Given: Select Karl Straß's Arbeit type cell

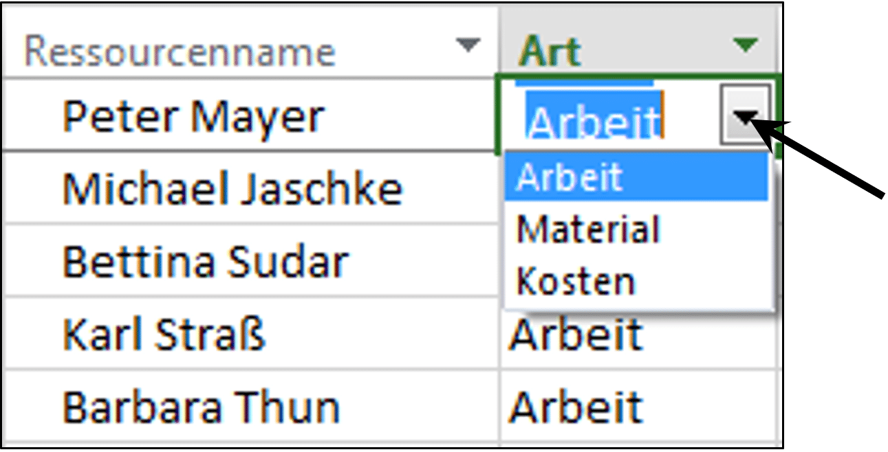Looking at the screenshot, I should click(639, 335).
